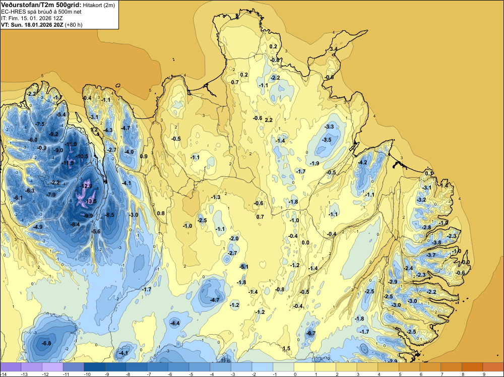Viewport: 504px width, 377px height.
Task: Click the 3.4 temperature value
Action: coord(334,49)
